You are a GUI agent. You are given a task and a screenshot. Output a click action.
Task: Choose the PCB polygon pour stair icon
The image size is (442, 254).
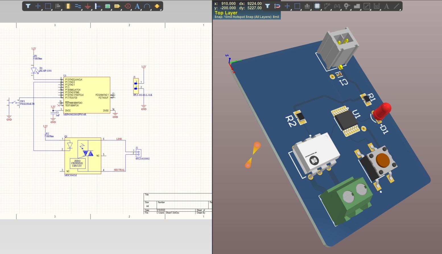pyautogui.click(x=357, y=6)
